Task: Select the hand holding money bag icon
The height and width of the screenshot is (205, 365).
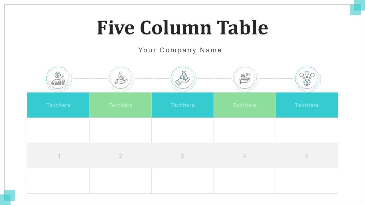Action: point(183,78)
